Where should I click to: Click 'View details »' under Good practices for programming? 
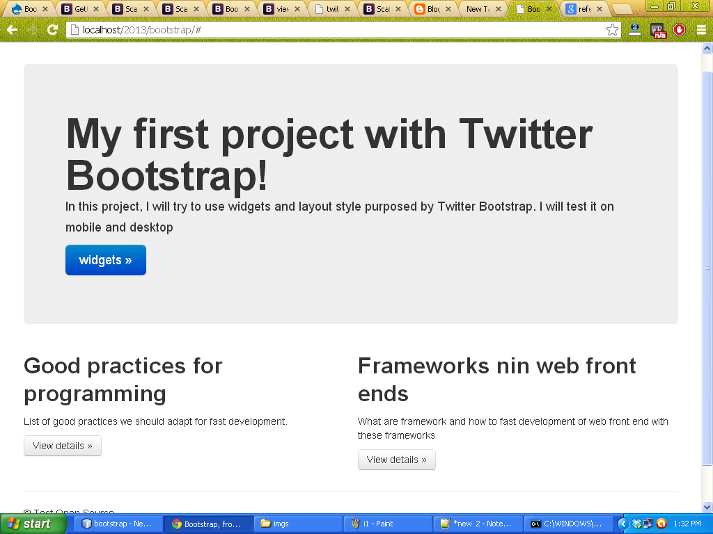62,446
